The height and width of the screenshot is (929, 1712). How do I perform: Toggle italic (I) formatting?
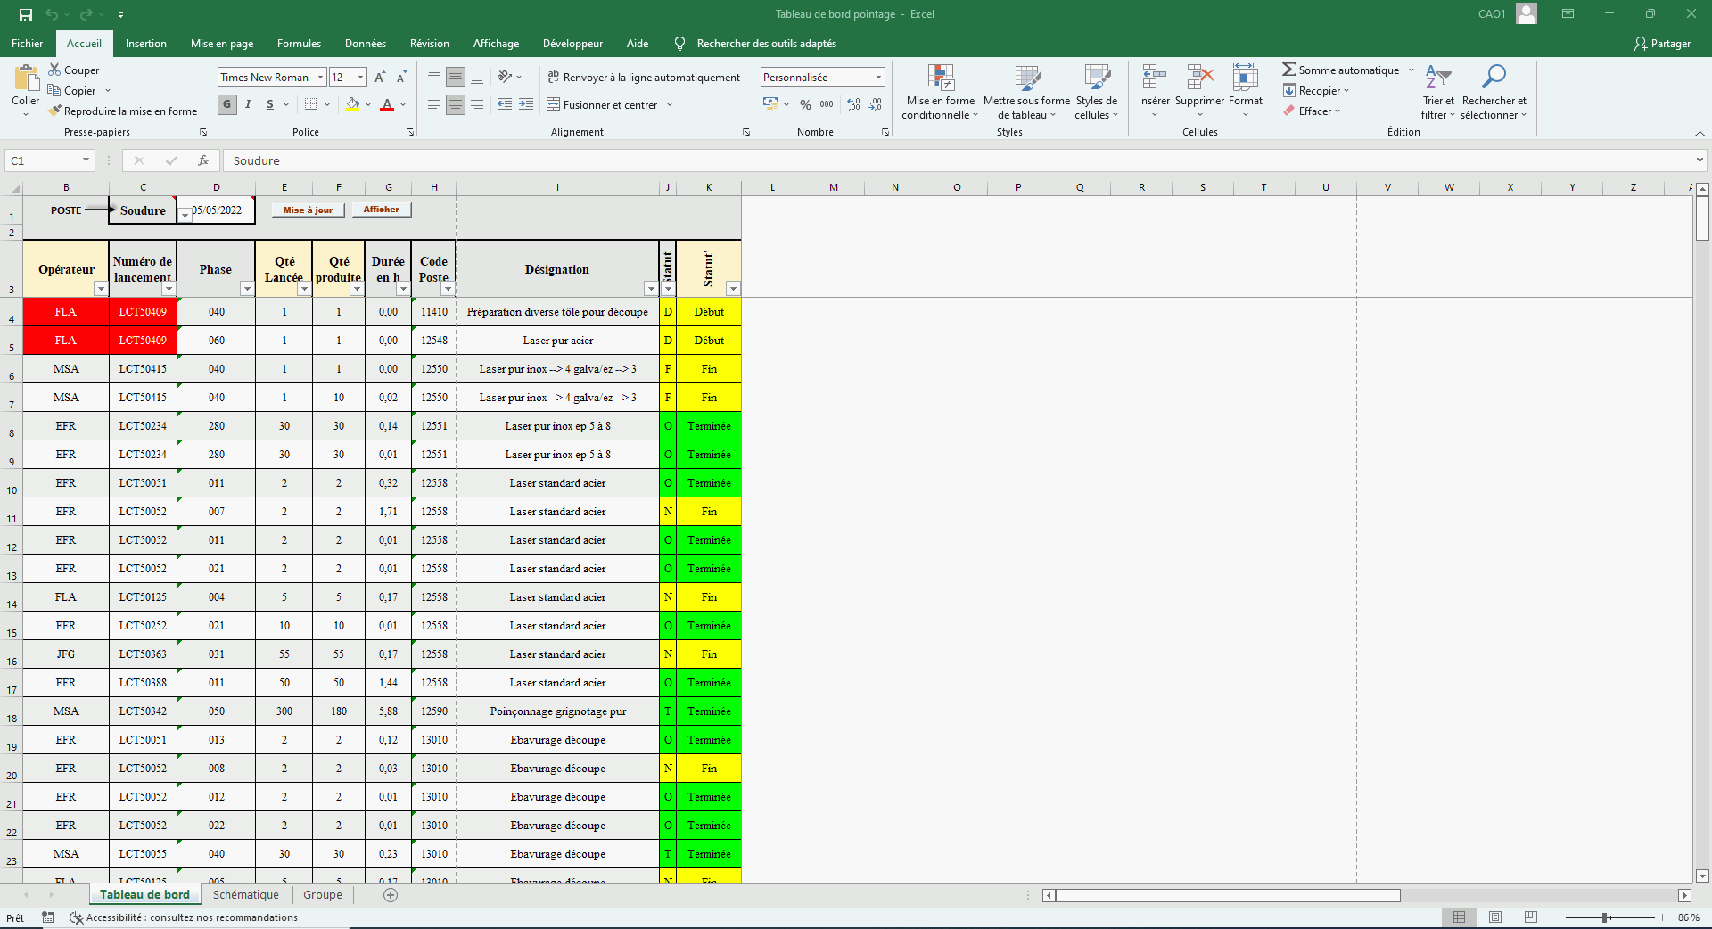248,104
